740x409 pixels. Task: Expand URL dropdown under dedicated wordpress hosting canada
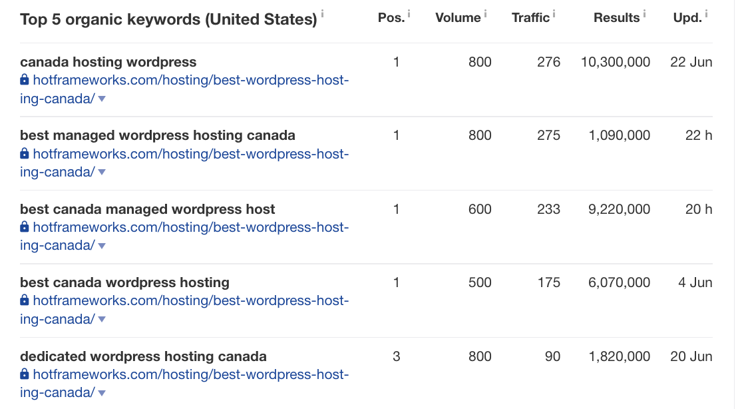click(x=102, y=393)
